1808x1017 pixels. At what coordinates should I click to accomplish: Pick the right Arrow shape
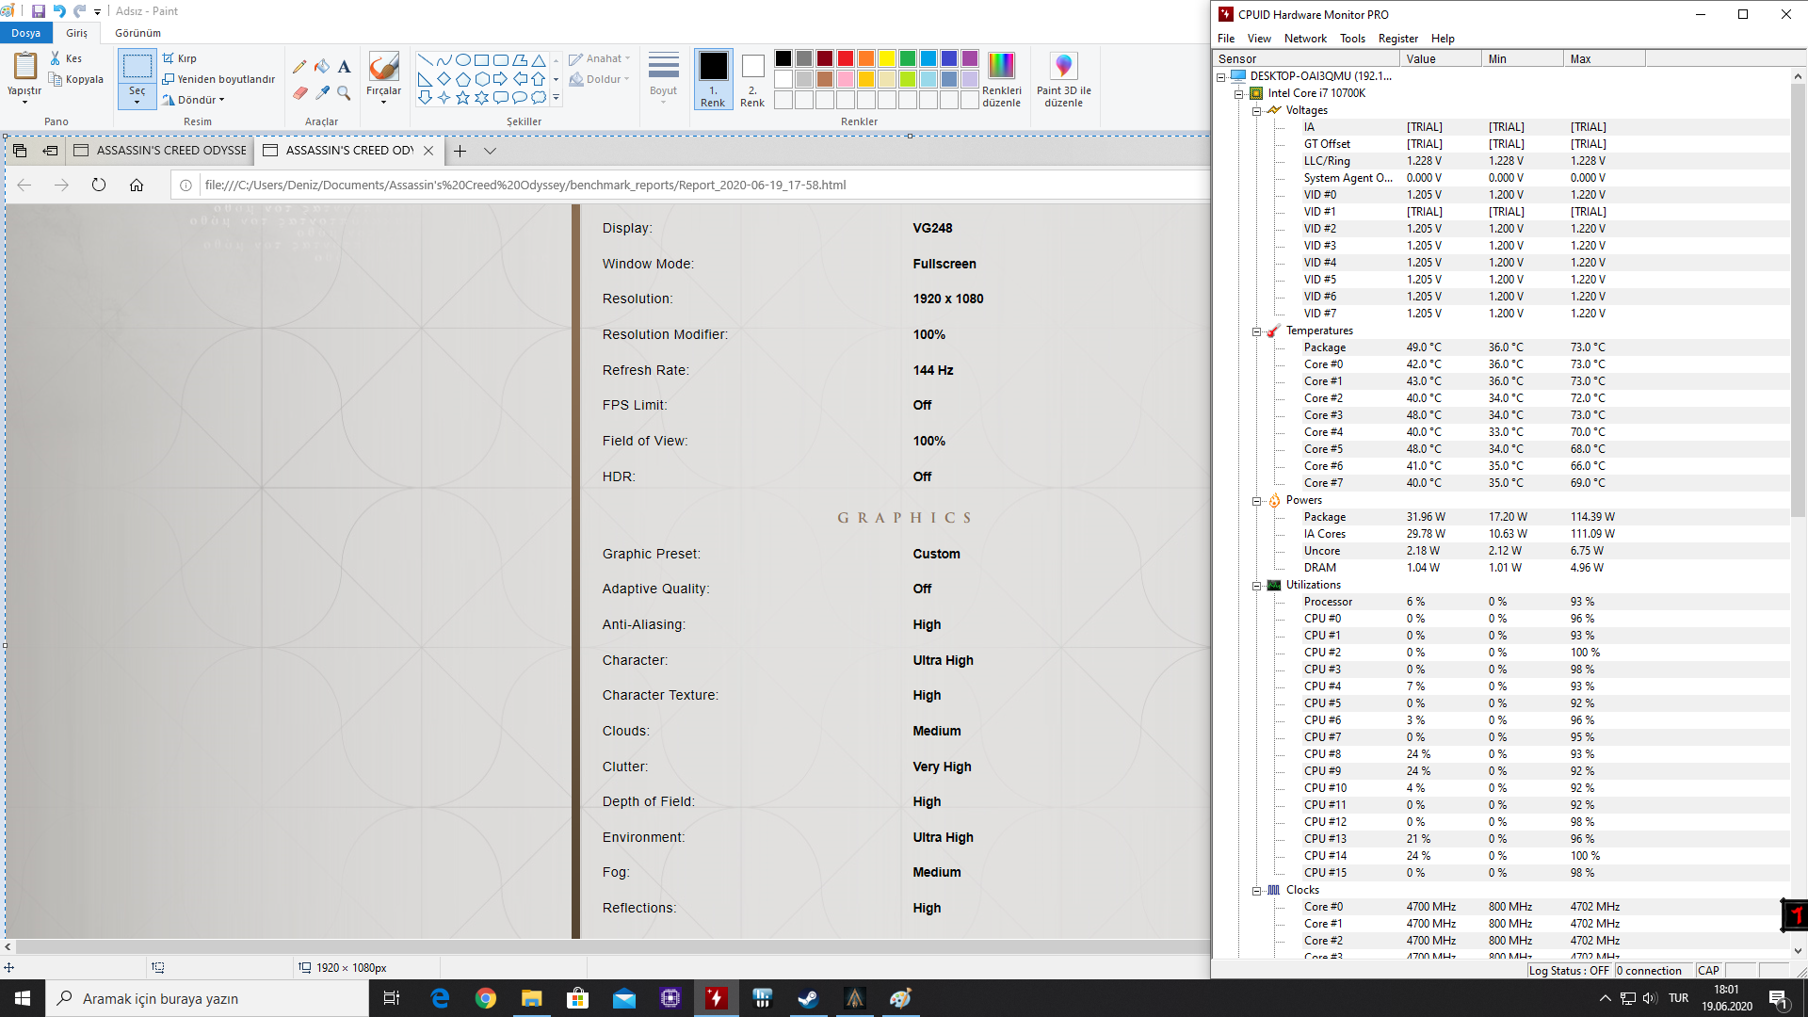(500, 78)
